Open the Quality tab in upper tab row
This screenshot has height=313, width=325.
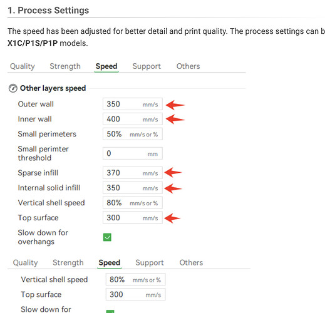point(23,66)
